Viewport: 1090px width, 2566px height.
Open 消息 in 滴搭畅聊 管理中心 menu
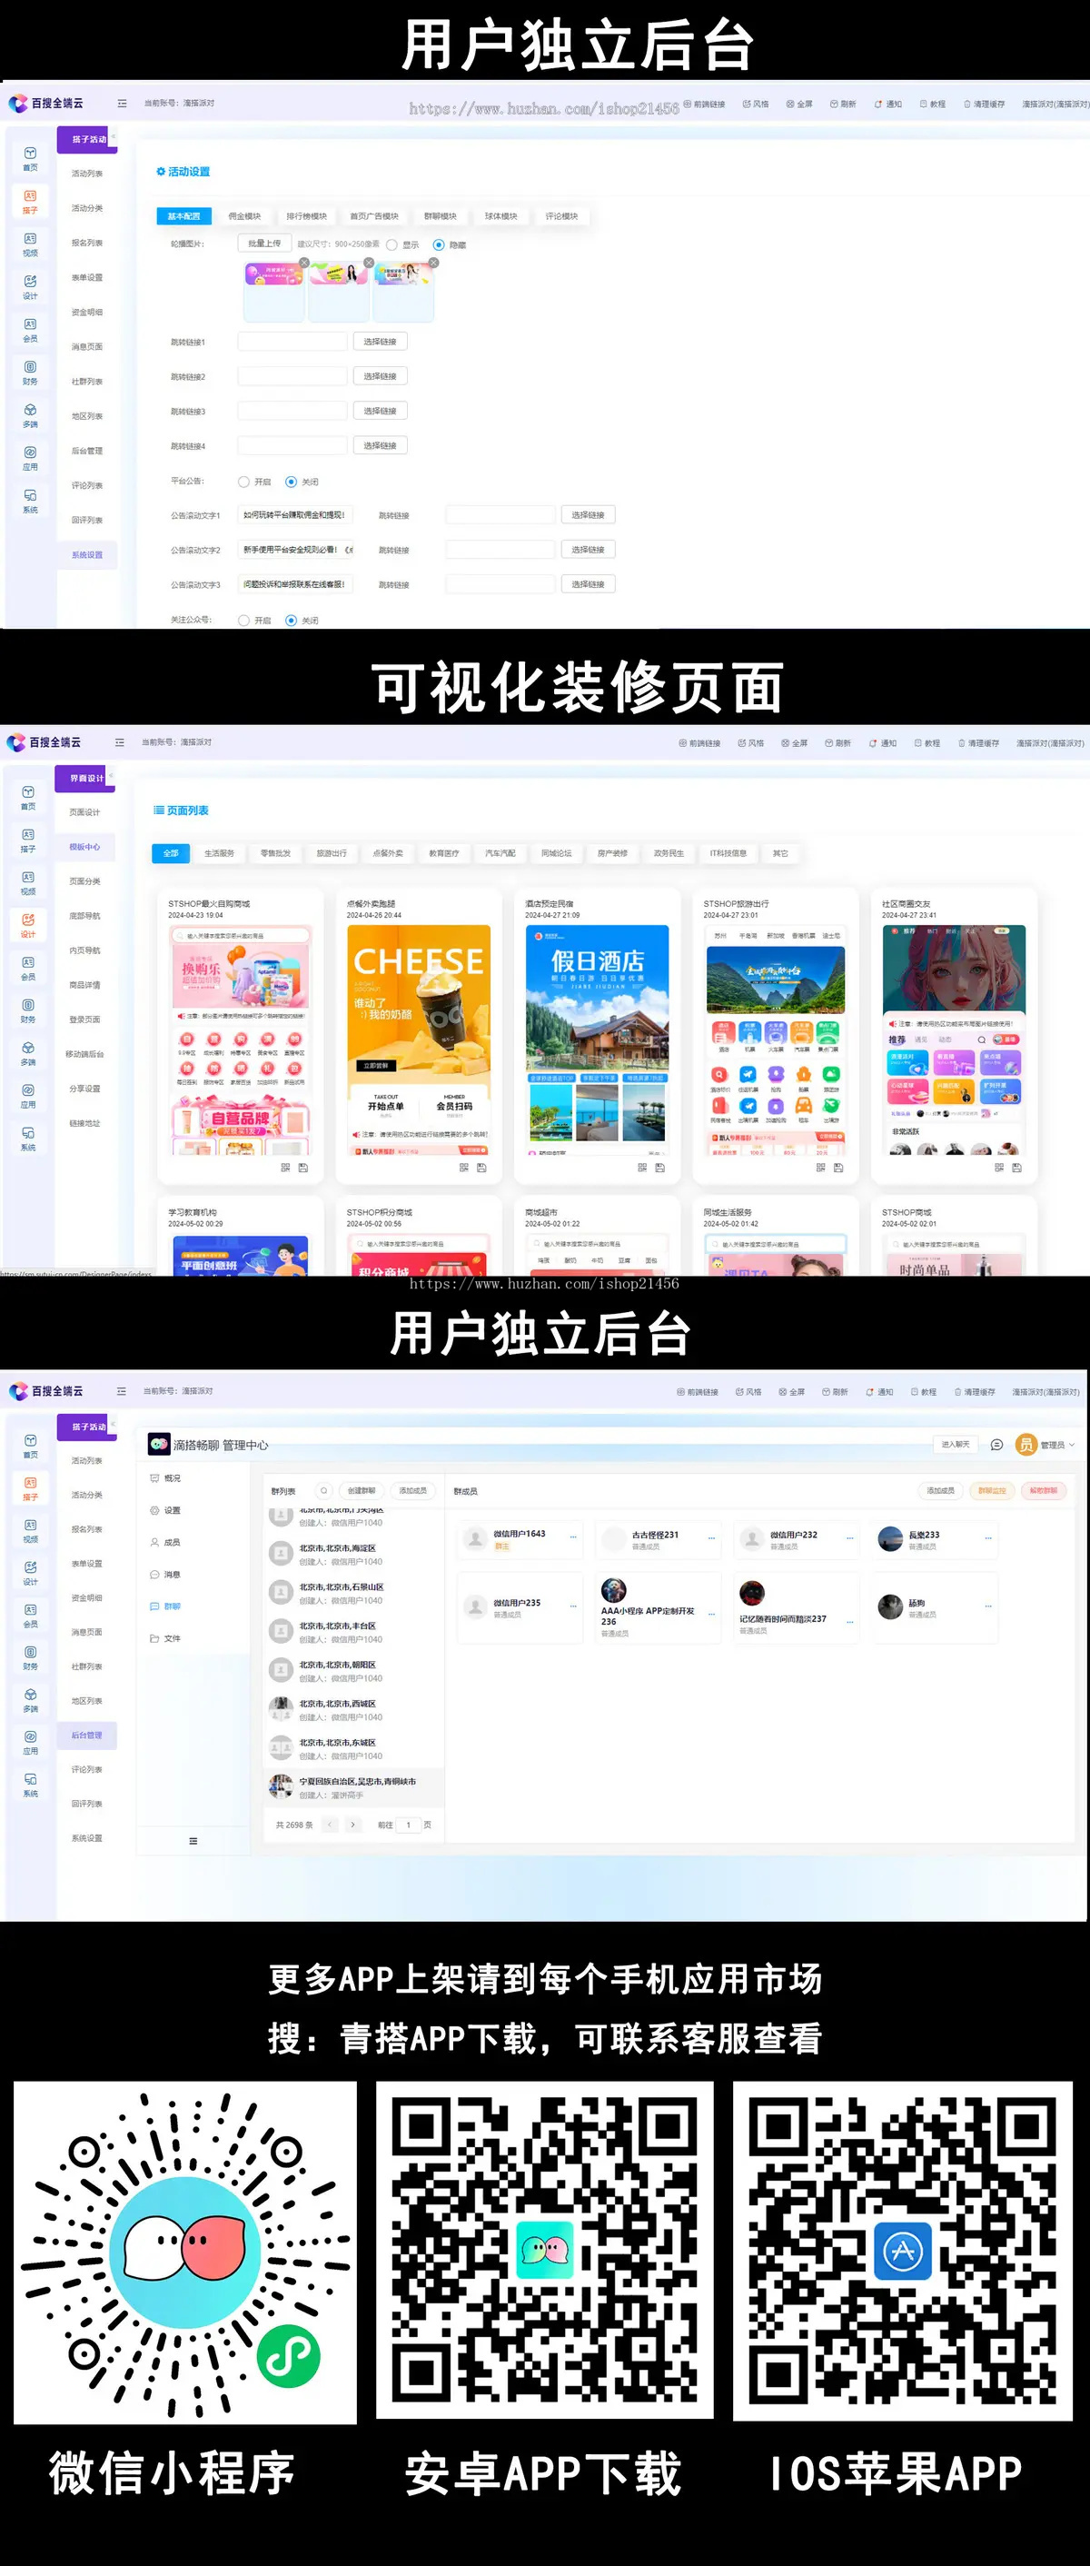click(165, 1574)
